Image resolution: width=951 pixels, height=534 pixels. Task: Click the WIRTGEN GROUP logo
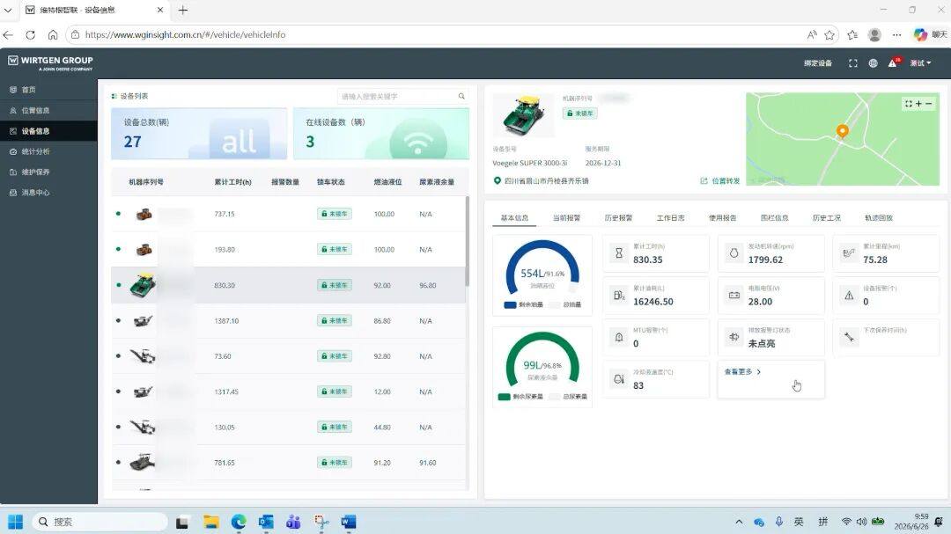pyautogui.click(x=50, y=62)
